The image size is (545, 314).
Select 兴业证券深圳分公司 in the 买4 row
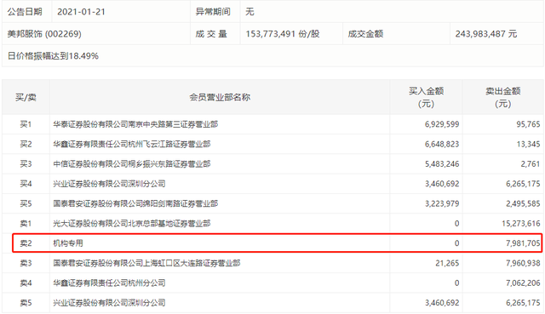109,184
